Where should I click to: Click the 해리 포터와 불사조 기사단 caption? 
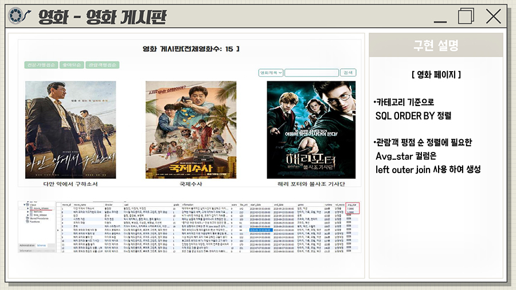tap(311, 184)
